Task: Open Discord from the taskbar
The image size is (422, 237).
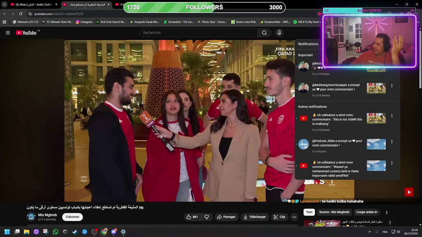Action: pos(114,232)
